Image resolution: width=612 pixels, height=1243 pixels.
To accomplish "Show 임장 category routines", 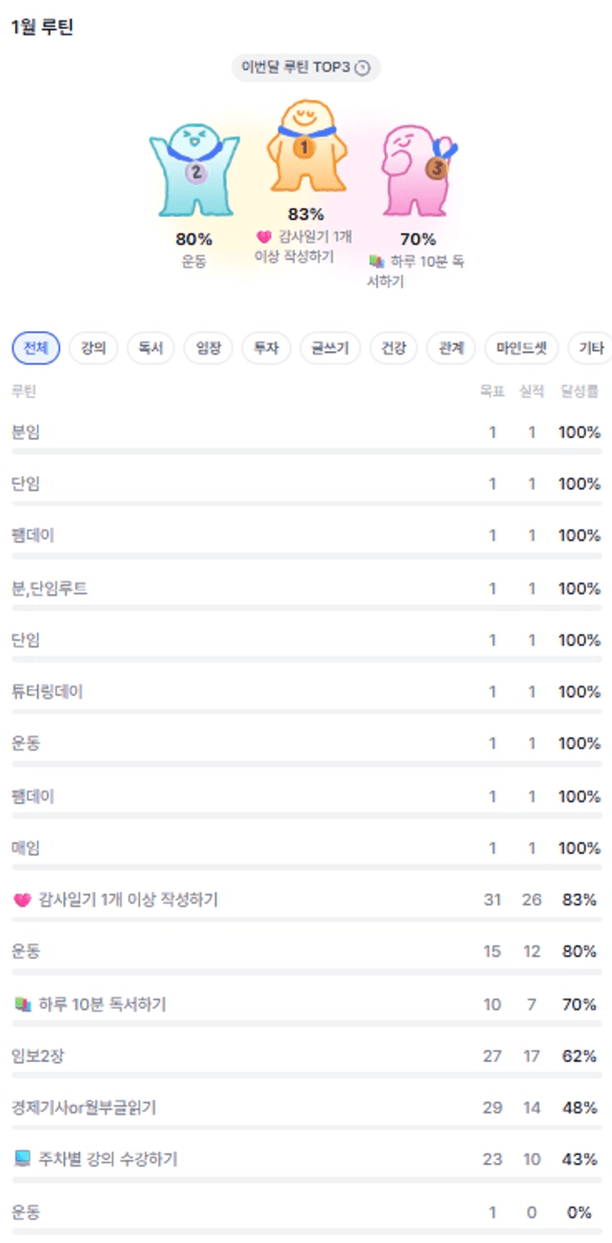I will tap(208, 348).
